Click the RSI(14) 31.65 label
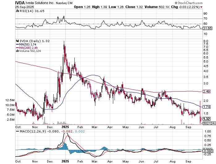This screenshot has height=164, width=216. (32, 11)
